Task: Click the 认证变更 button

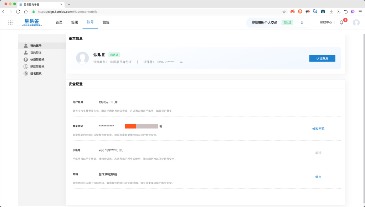Action: pos(322,58)
